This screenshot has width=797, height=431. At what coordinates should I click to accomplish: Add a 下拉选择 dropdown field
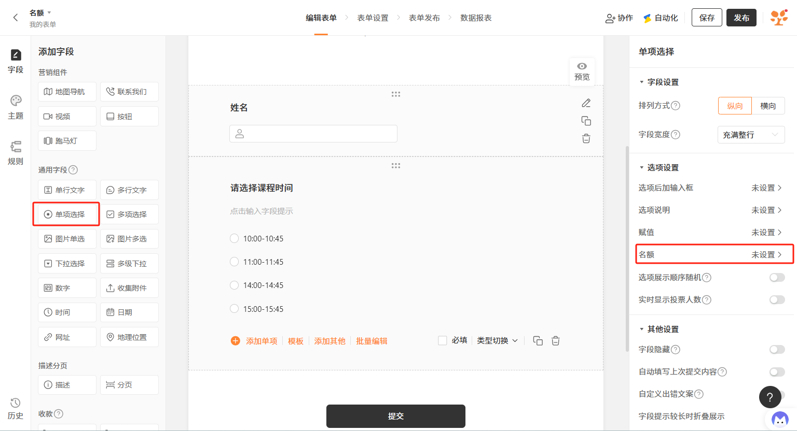[67, 264]
